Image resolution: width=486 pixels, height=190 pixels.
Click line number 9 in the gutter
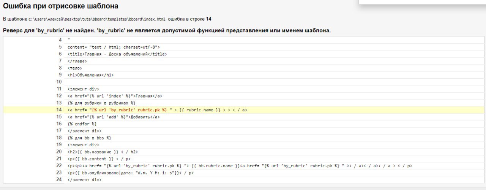pyautogui.click(x=60, y=75)
